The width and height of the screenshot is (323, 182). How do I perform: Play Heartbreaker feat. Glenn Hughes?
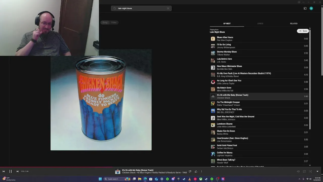[259, 140]
